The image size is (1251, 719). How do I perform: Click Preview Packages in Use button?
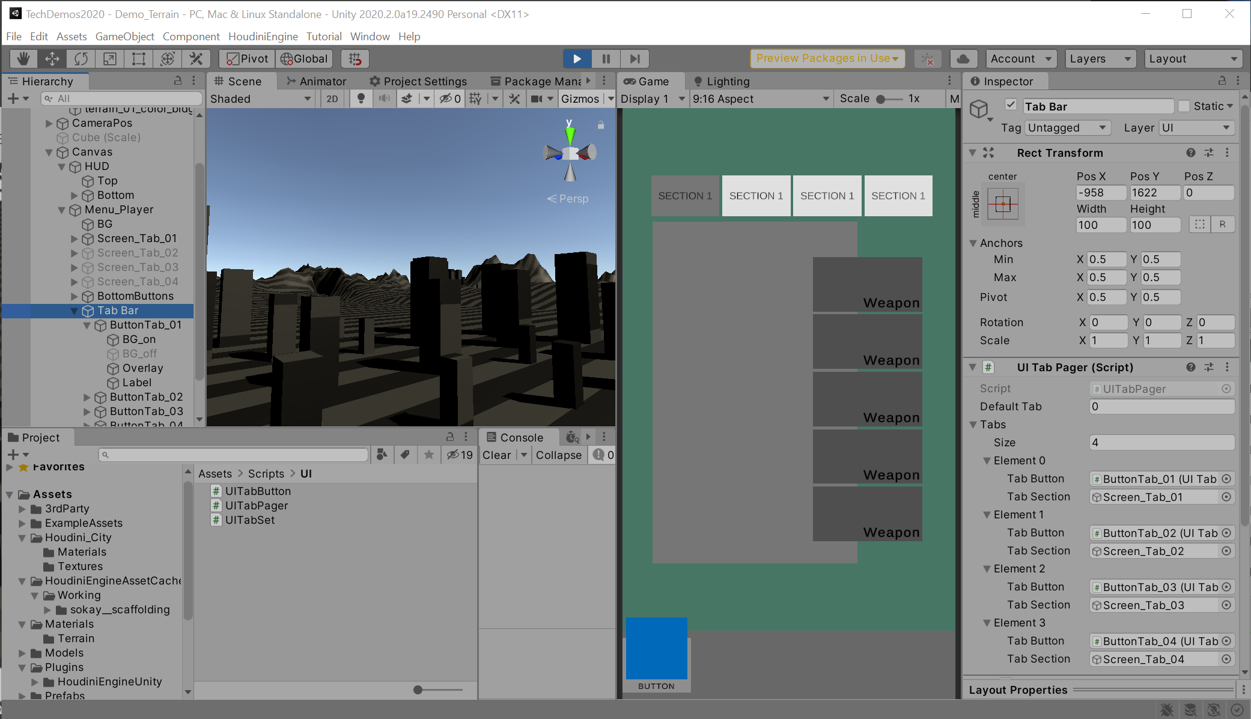827,58
